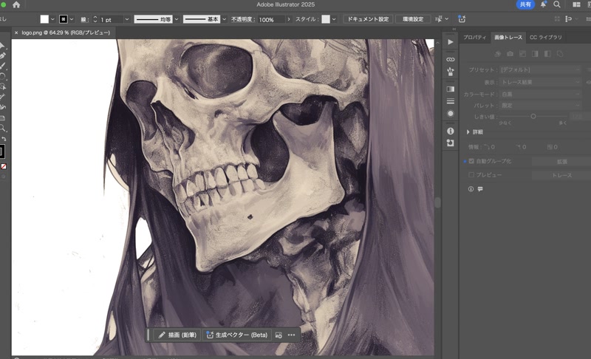Select the Auto-Color trace preset icon
Viewport: 591px width, 359px height.
[x=497, y=54]
